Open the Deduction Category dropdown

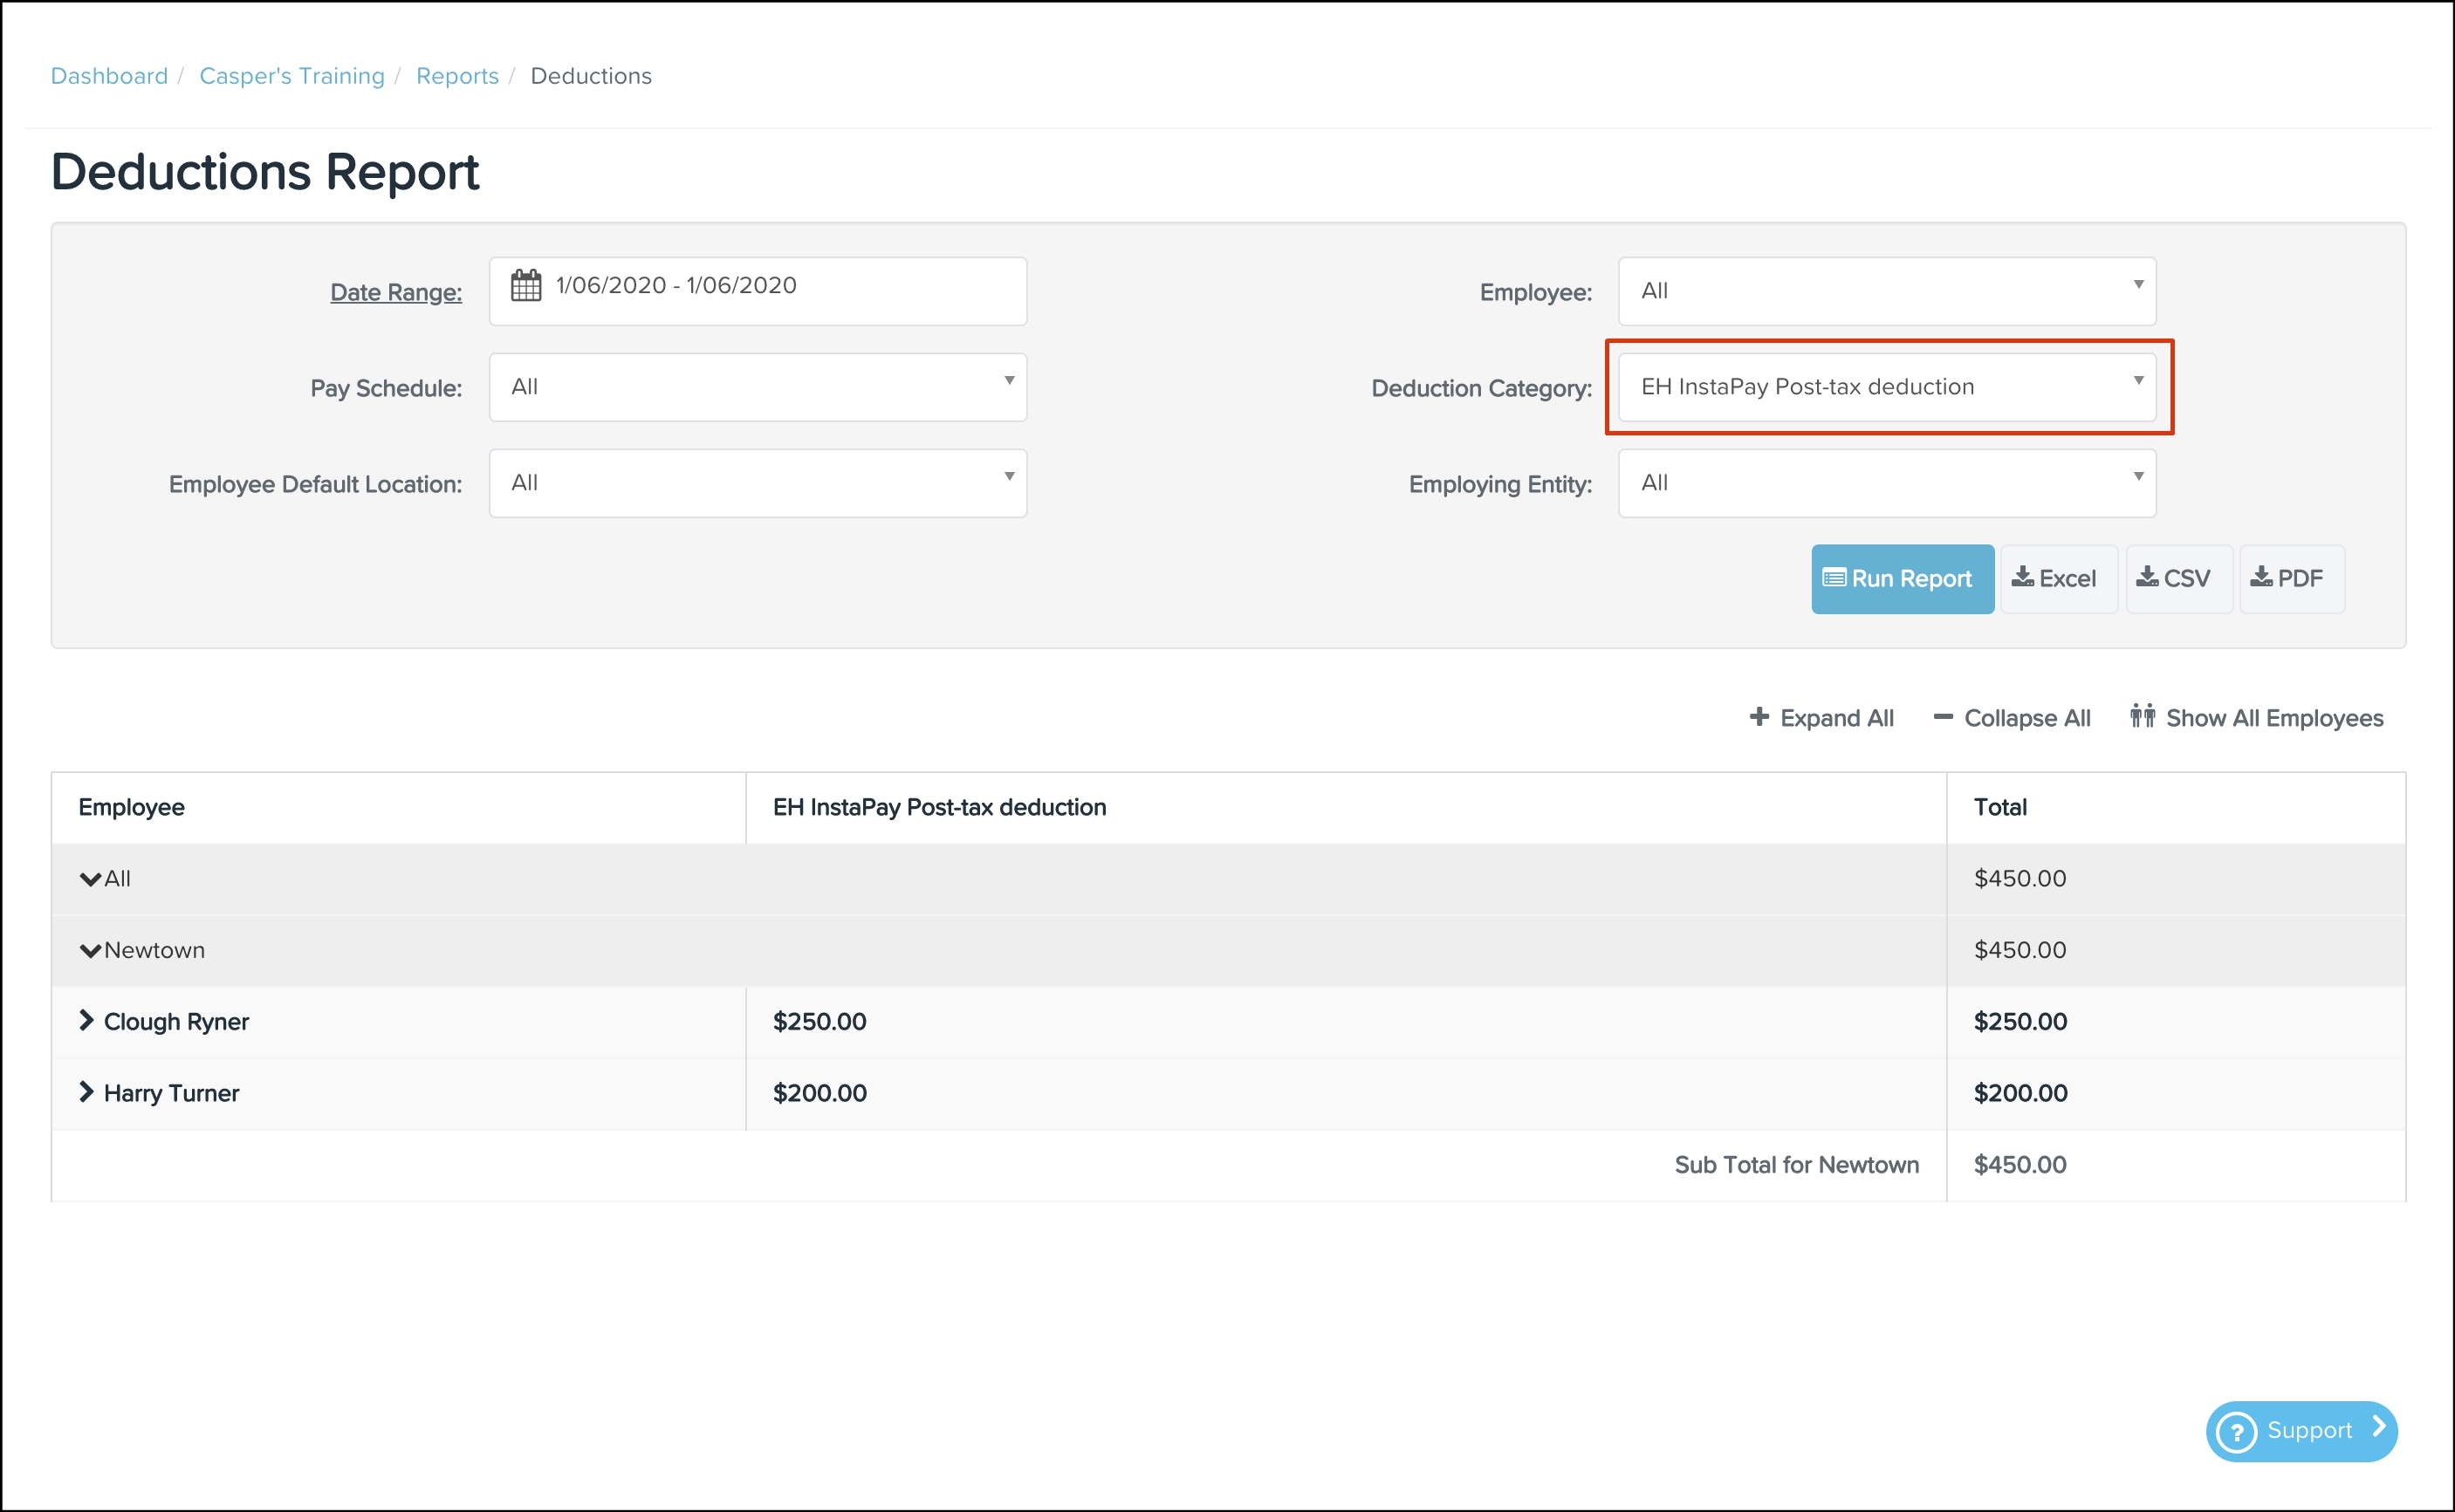click(x=1886, y=387)
